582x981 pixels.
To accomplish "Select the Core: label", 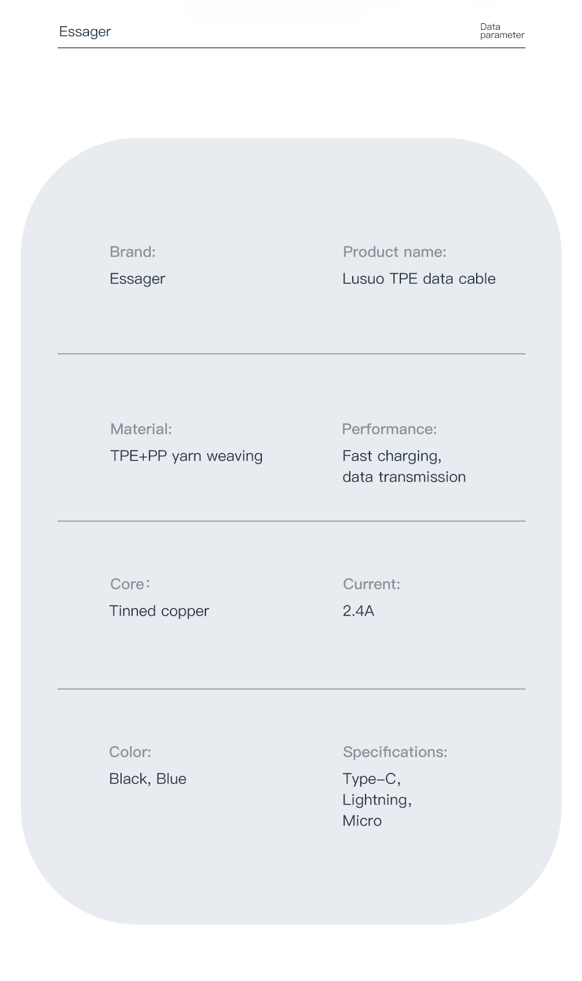I will point(130,584).
